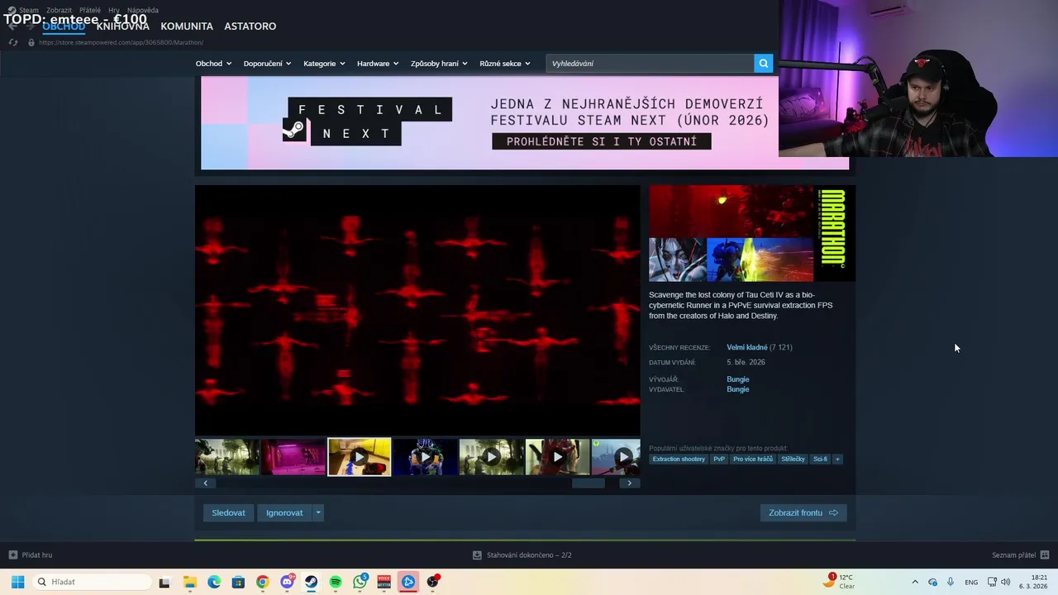Select the pink room thumbnail
This screenshot has width=1058, height=595.
293,457
